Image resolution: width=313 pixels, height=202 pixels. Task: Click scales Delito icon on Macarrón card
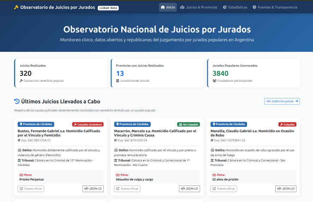pos(116,150)
